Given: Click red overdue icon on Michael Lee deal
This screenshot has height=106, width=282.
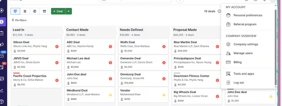Looking at the screenshot, I should click(110, 63).
